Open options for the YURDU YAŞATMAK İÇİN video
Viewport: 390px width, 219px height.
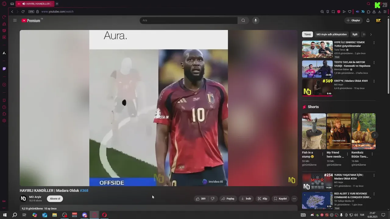(x=374, y=176)
